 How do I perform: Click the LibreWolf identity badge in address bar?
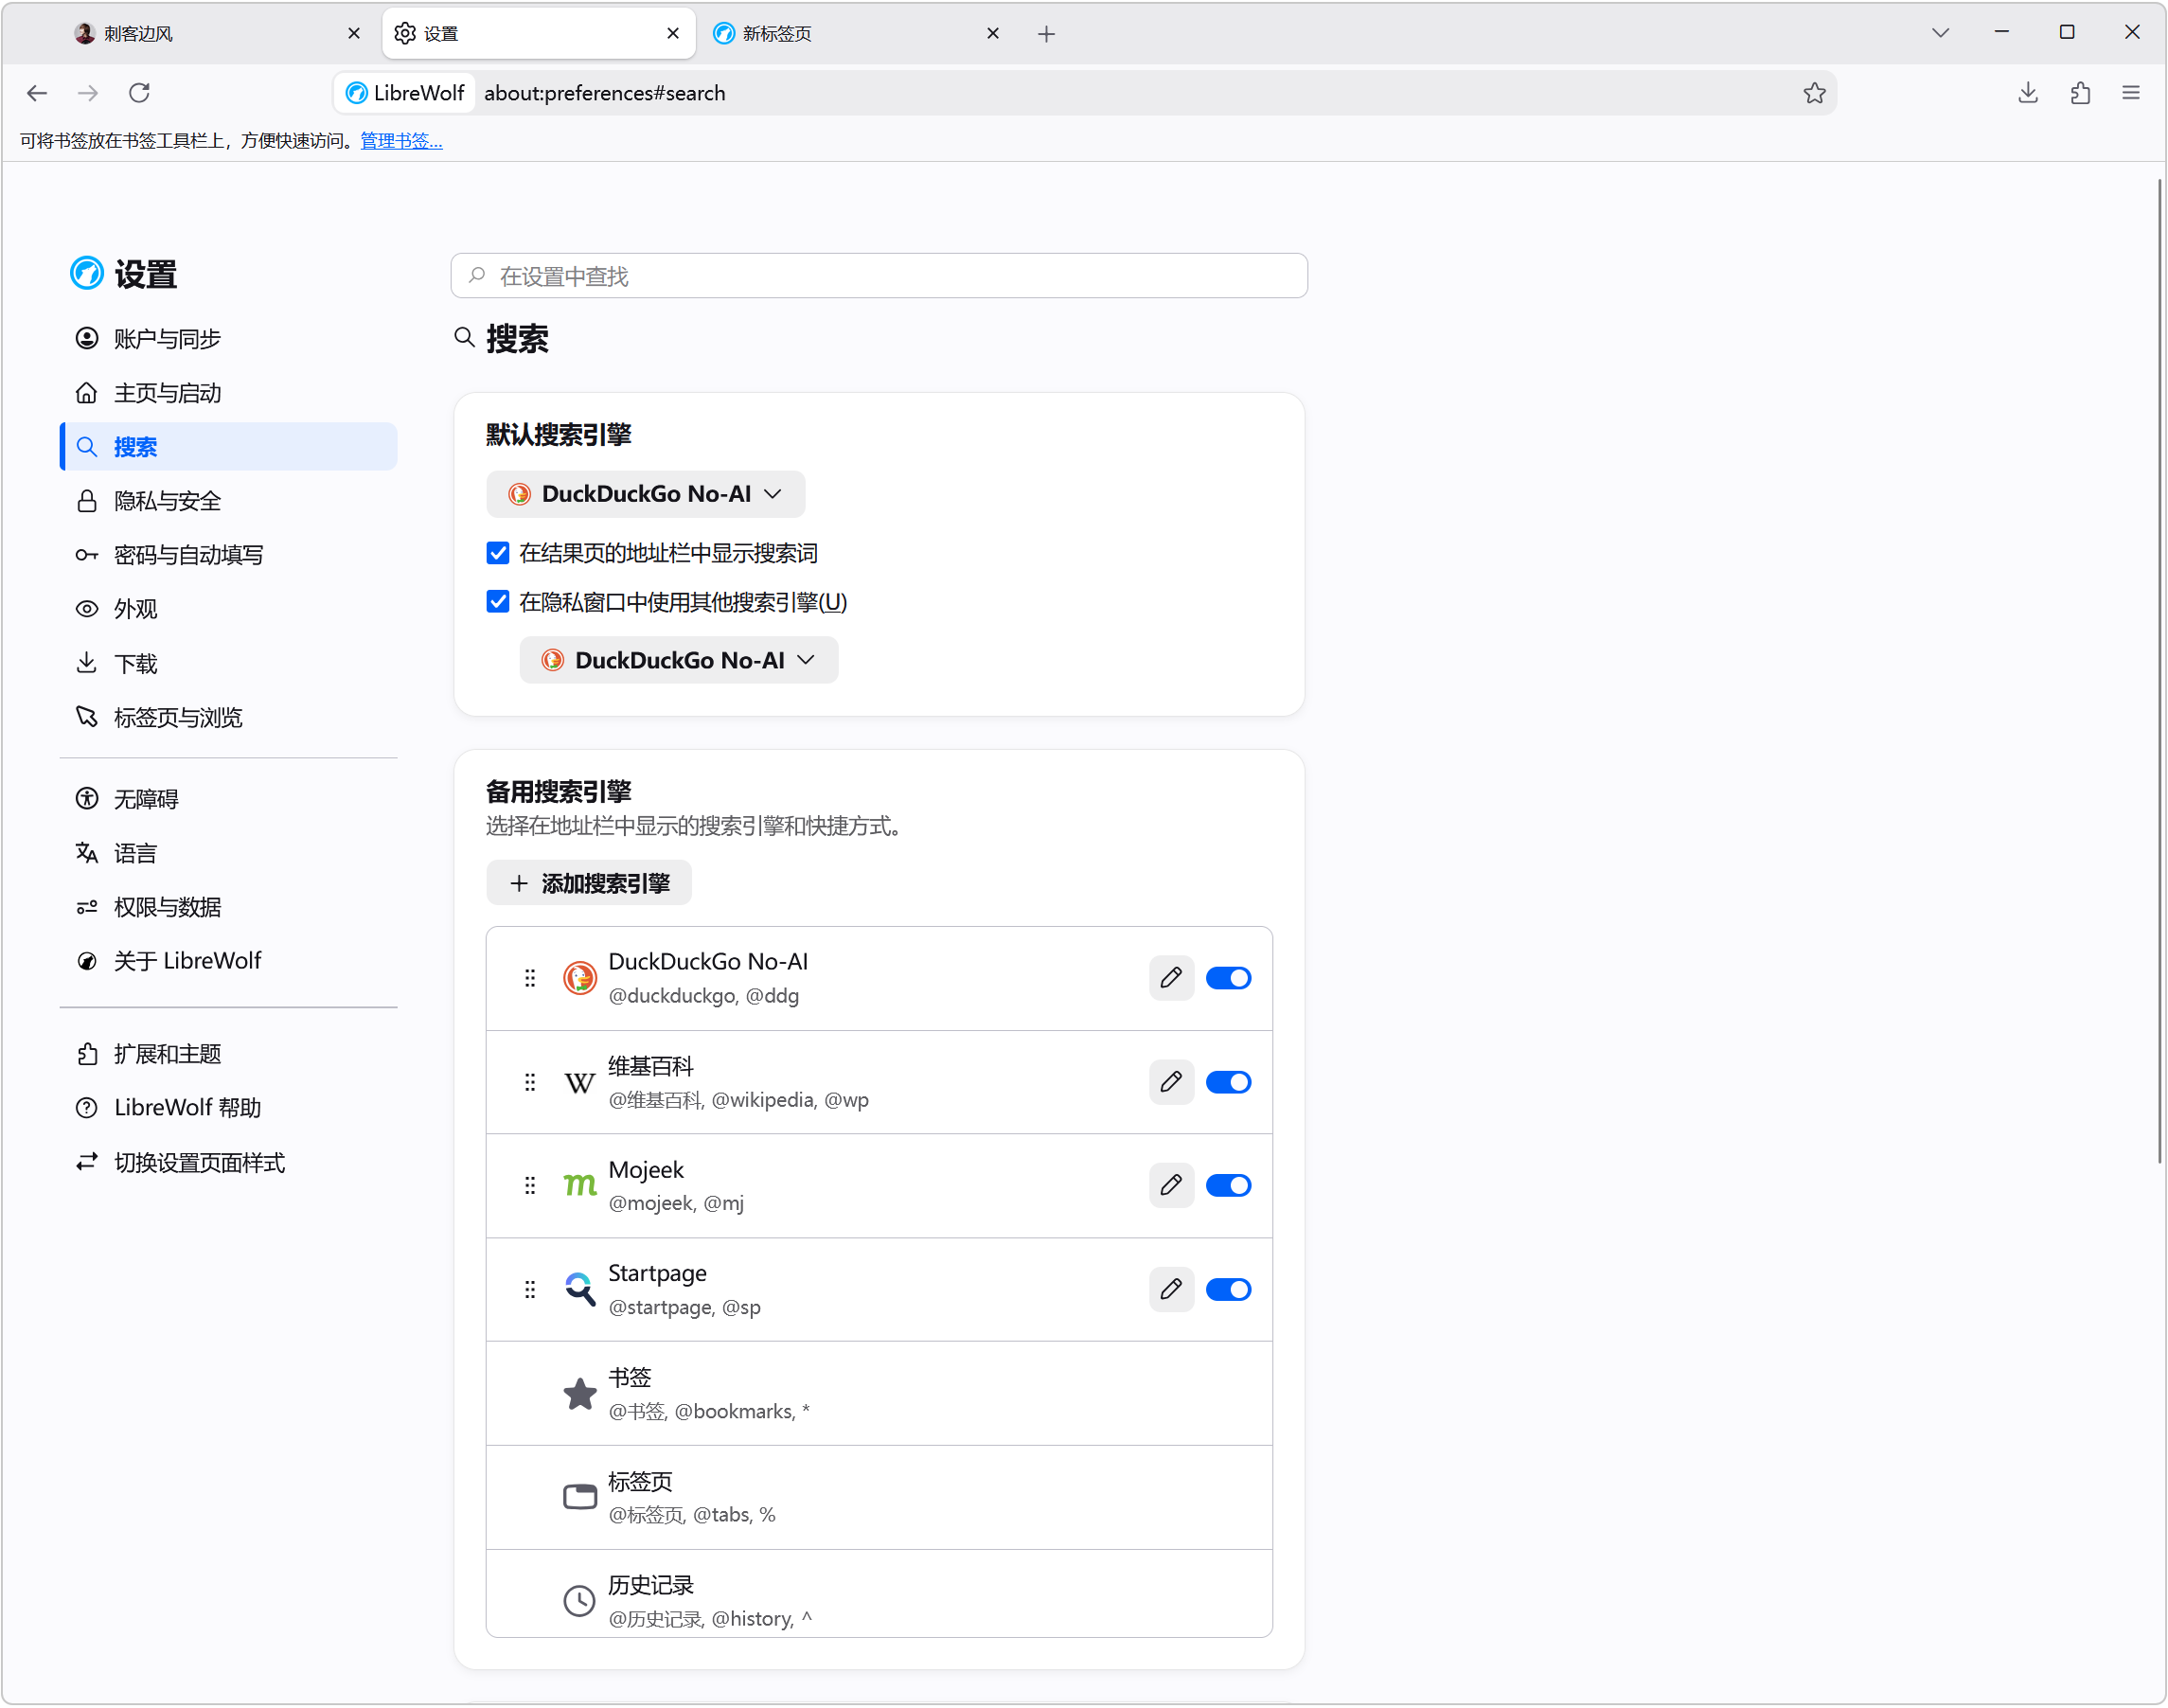405,93
